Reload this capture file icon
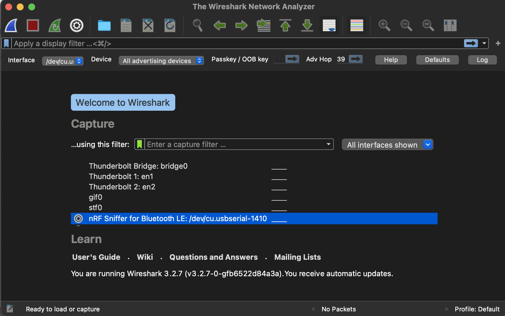 [x=170, y=25]
